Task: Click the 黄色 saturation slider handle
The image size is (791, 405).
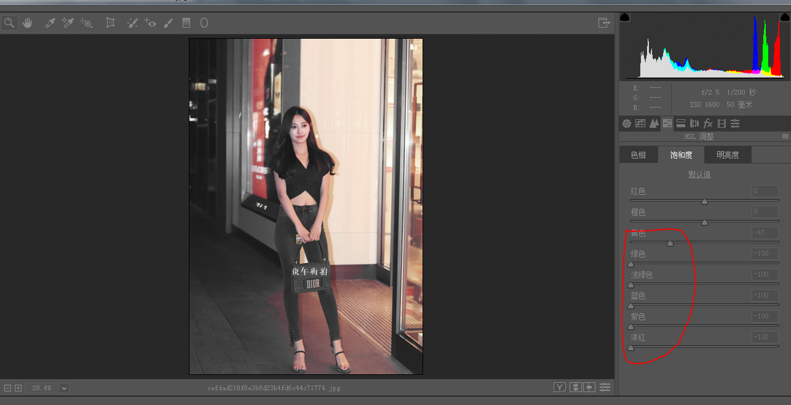Action: pyautogui.click(x=670, y=243)
